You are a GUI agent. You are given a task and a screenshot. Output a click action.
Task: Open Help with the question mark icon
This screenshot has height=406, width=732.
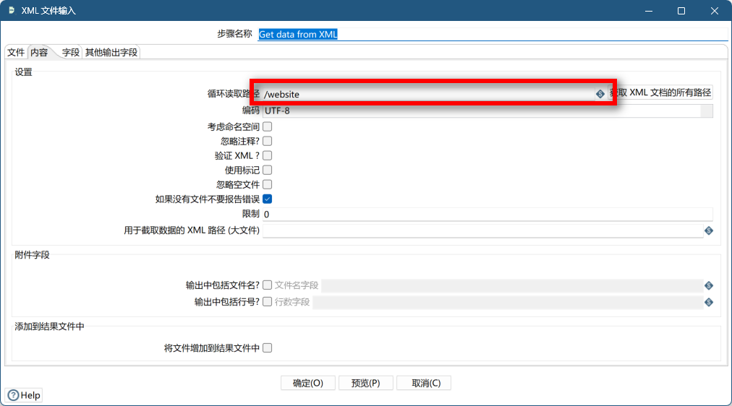point(24,395)
